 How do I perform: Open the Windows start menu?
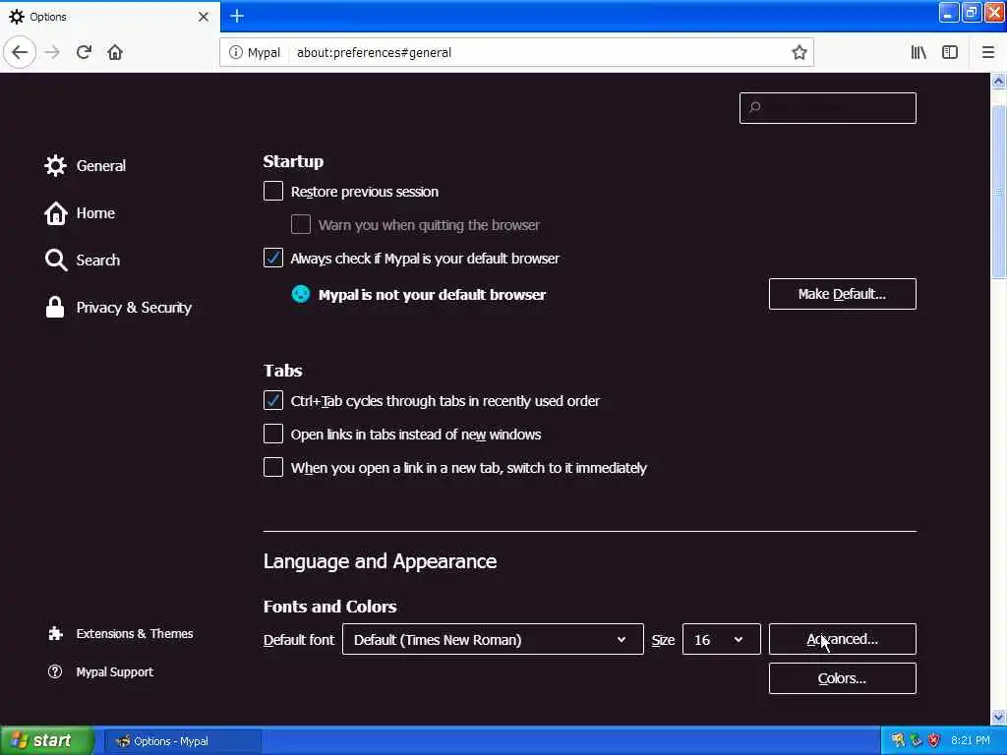pyautogui.click(x=47, y=740)
